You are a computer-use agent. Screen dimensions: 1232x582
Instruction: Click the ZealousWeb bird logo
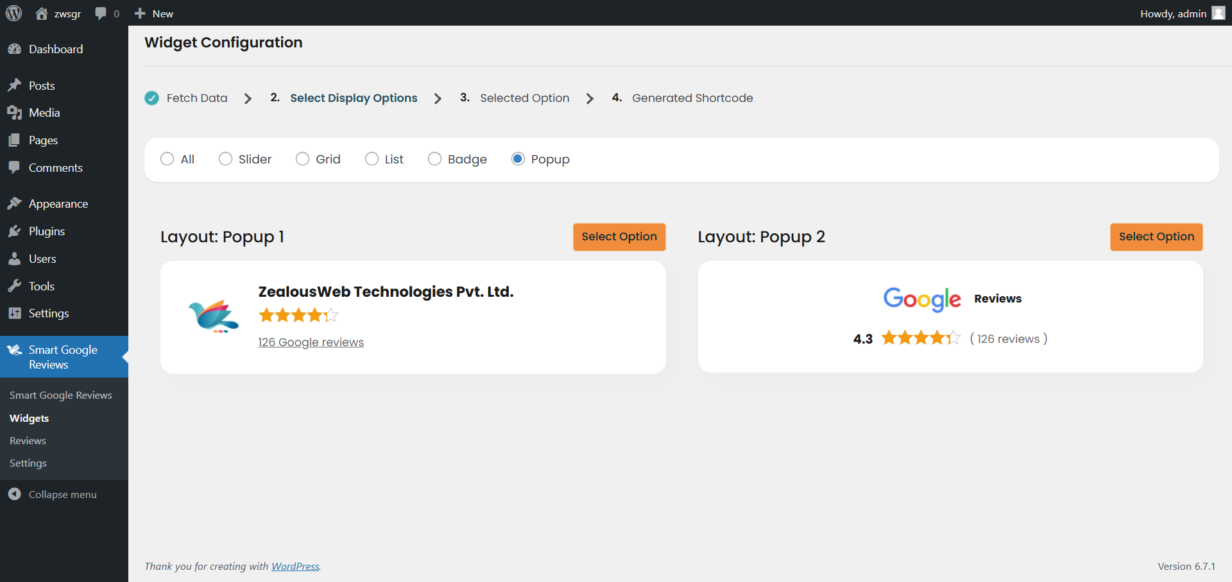coord(214,317)
